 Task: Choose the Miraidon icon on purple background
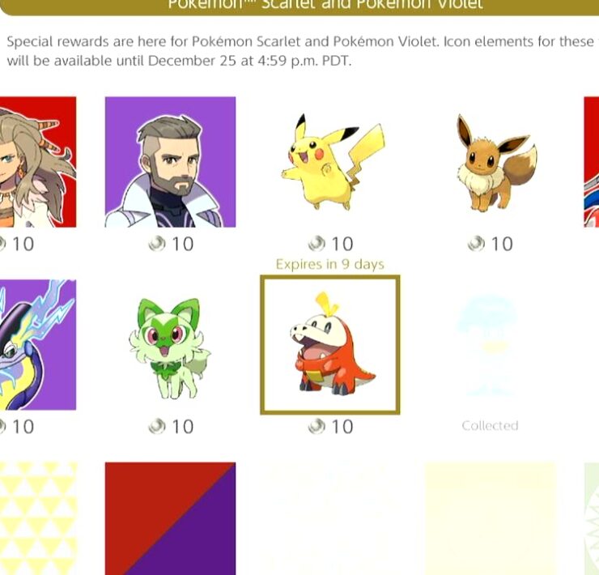point(38,345)
